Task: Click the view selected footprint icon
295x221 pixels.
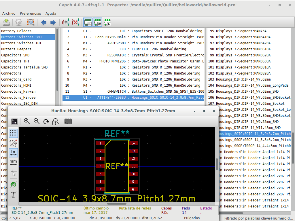Action: pyautogui.click(x=31, y=22)
